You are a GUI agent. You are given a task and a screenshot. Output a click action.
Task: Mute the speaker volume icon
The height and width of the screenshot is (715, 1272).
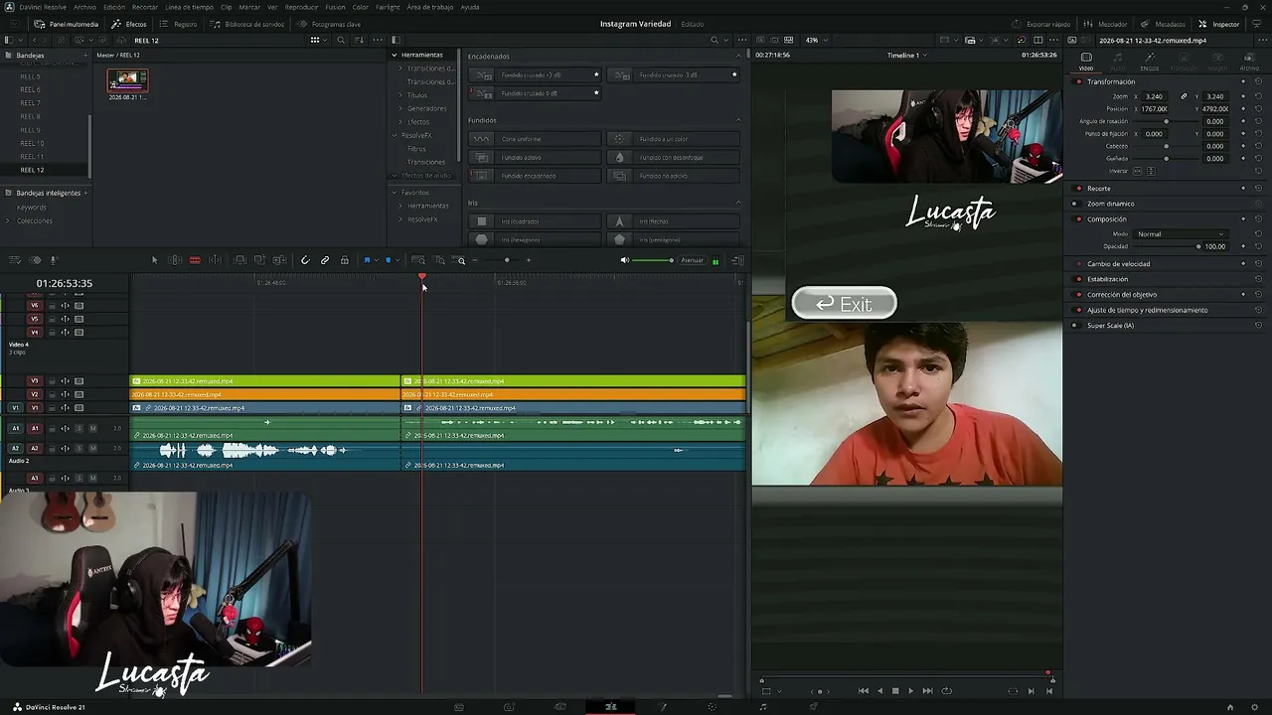[625, 260]
